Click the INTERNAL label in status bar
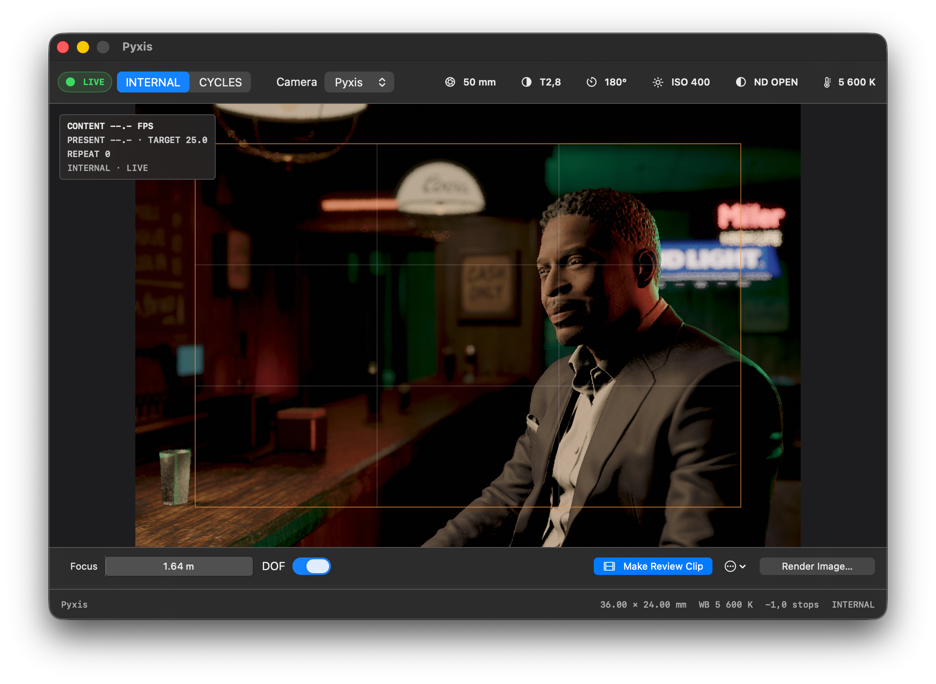Image resolution: width=936 pixels, height=684 pixels. click(x=853, y=605)
